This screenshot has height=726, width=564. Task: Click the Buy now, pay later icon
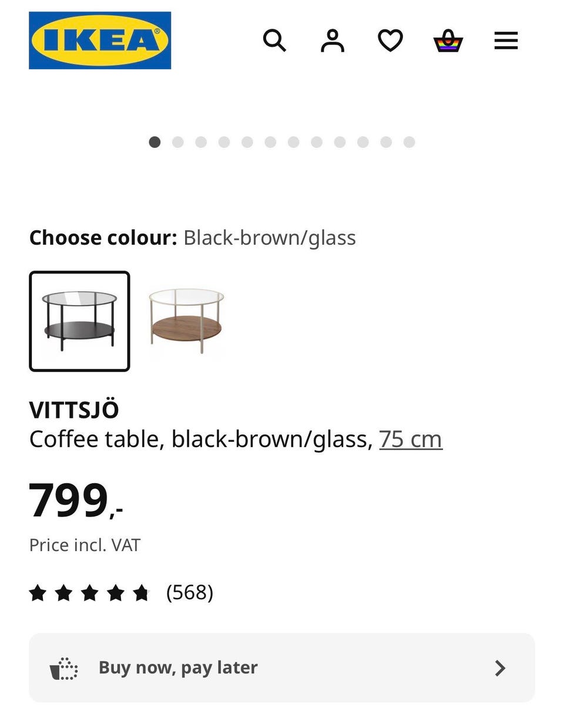63,668
